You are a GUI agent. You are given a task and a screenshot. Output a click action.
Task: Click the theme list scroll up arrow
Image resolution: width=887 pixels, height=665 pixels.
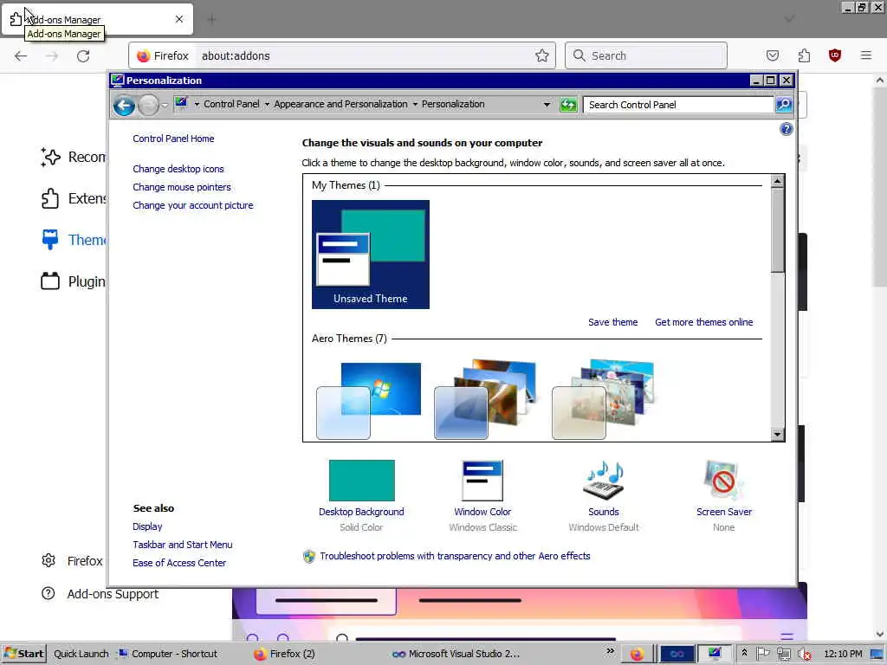[777, 181]
